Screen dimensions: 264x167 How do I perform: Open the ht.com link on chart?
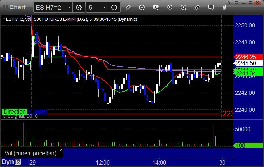pyautogui.click(x=37, y=111)
